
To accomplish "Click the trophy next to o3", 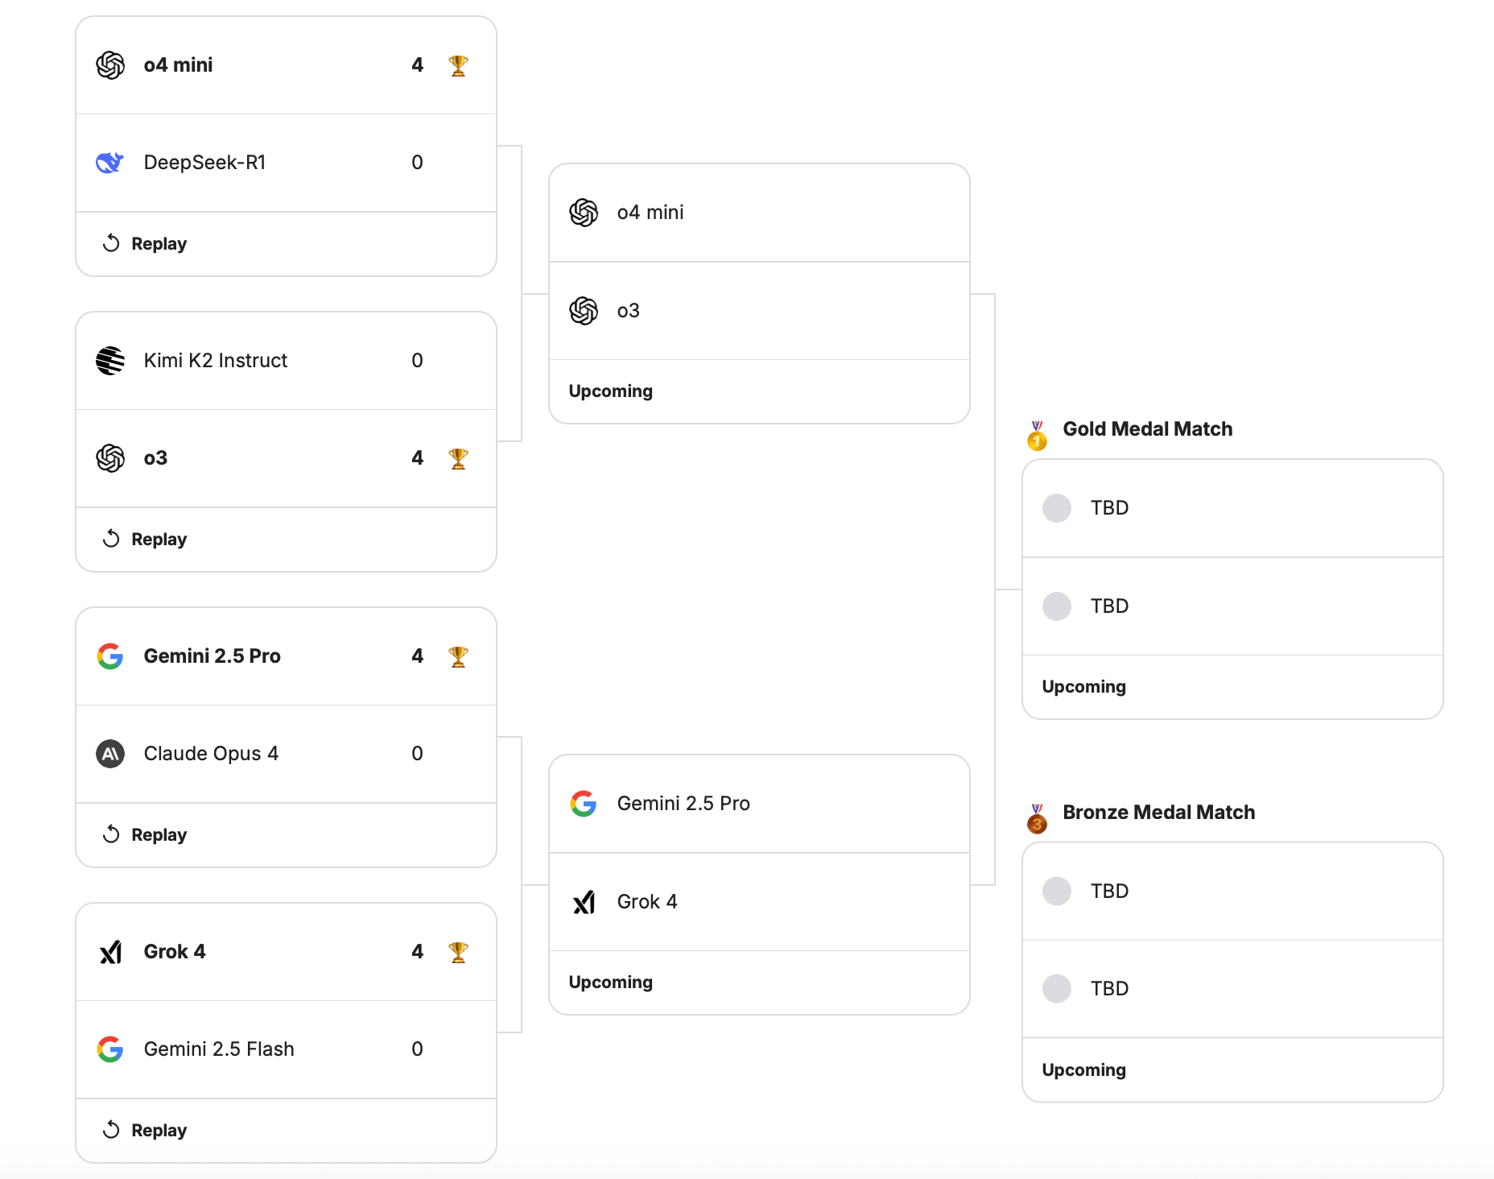I will pyautogui.click(x=458, y=458).
